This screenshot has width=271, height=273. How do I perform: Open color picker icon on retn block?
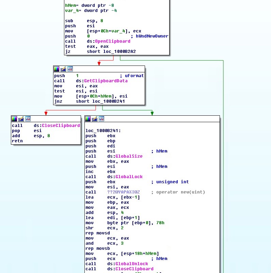[14, 118]
